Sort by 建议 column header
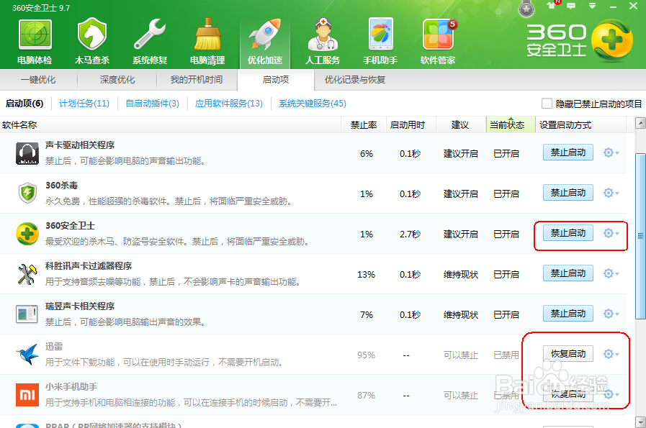The image size is (646, 428). coord(460,124)
